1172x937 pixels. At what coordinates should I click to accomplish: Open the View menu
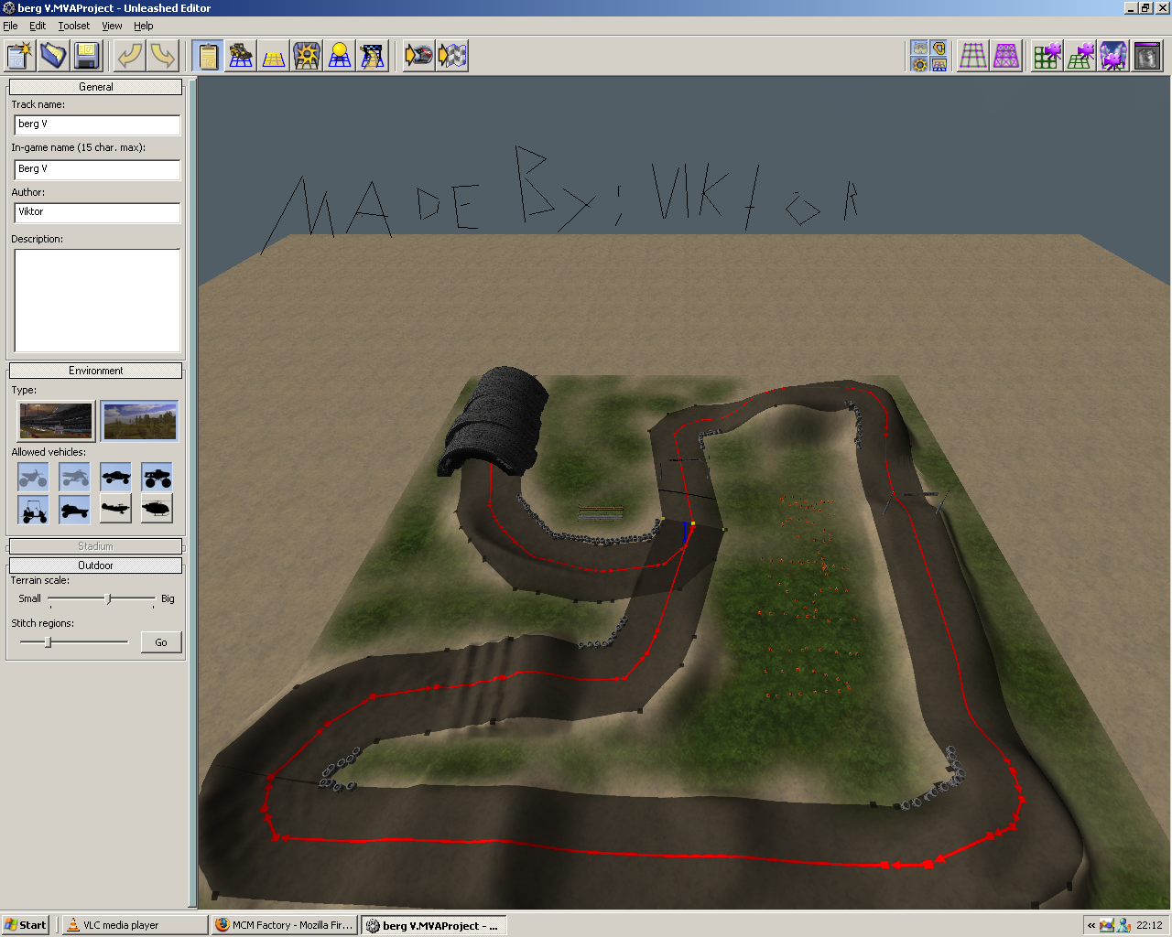point(112,26)
